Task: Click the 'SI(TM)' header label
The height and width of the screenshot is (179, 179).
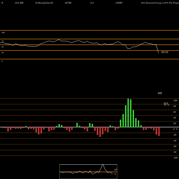Action: click(x=68, y=3)
